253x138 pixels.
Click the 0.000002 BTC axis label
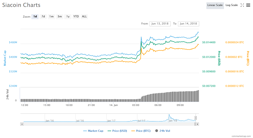coord(234,57)
